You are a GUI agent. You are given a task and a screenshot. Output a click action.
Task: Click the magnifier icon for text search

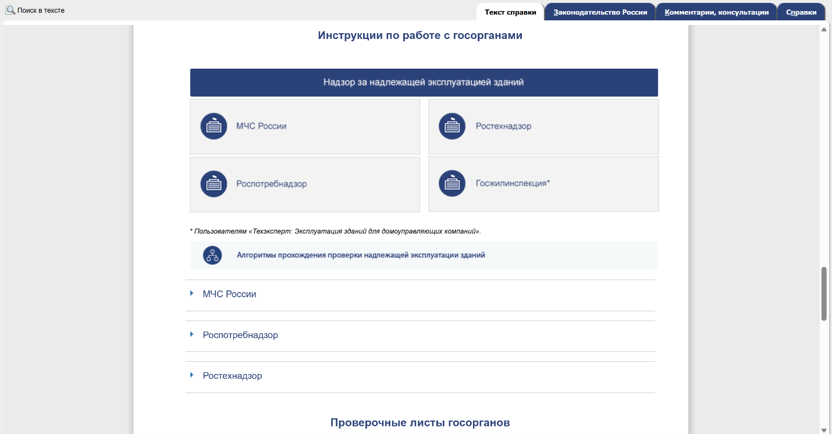[10, 10]
